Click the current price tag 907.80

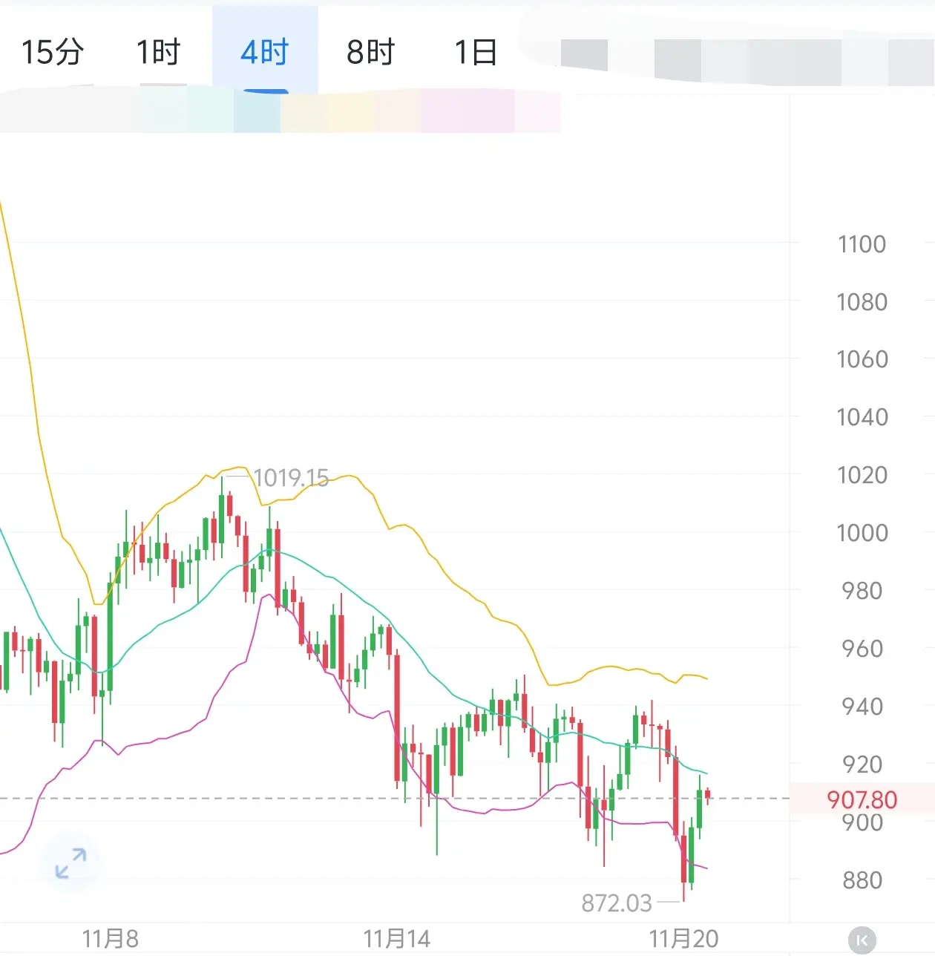(862, 799)
